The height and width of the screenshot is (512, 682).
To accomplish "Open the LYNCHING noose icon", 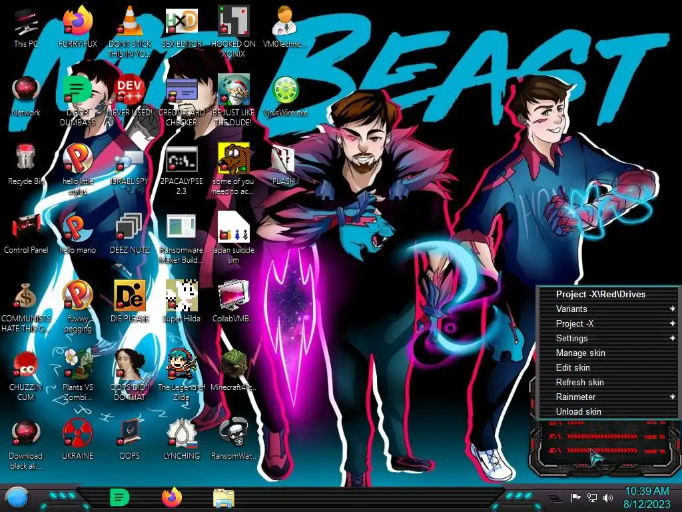I will pyautogui.click(x=181, y=440).
